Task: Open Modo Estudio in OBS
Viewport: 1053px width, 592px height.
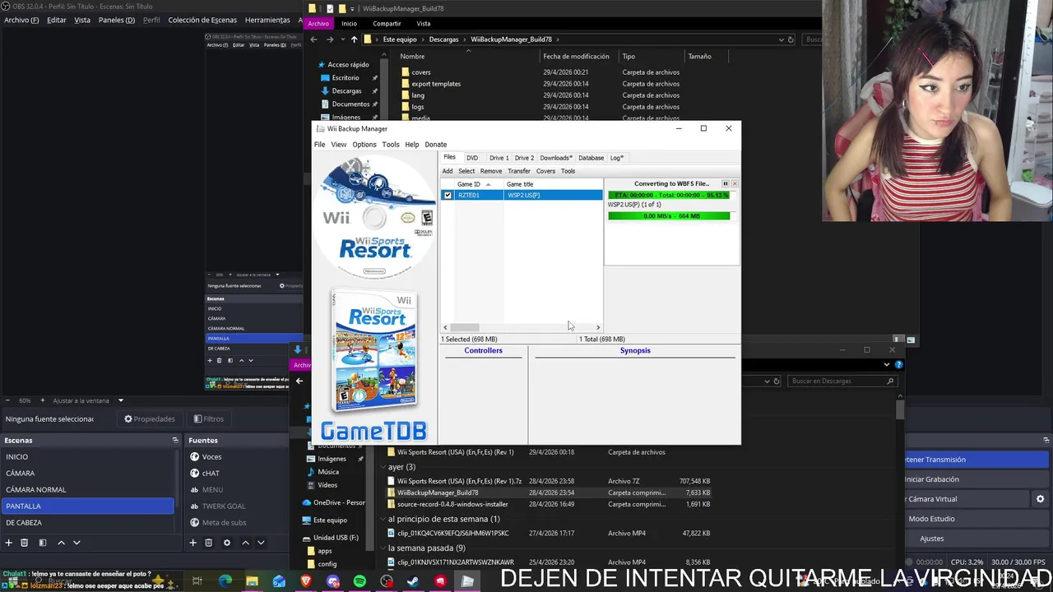Action: [x=976, y=519]
